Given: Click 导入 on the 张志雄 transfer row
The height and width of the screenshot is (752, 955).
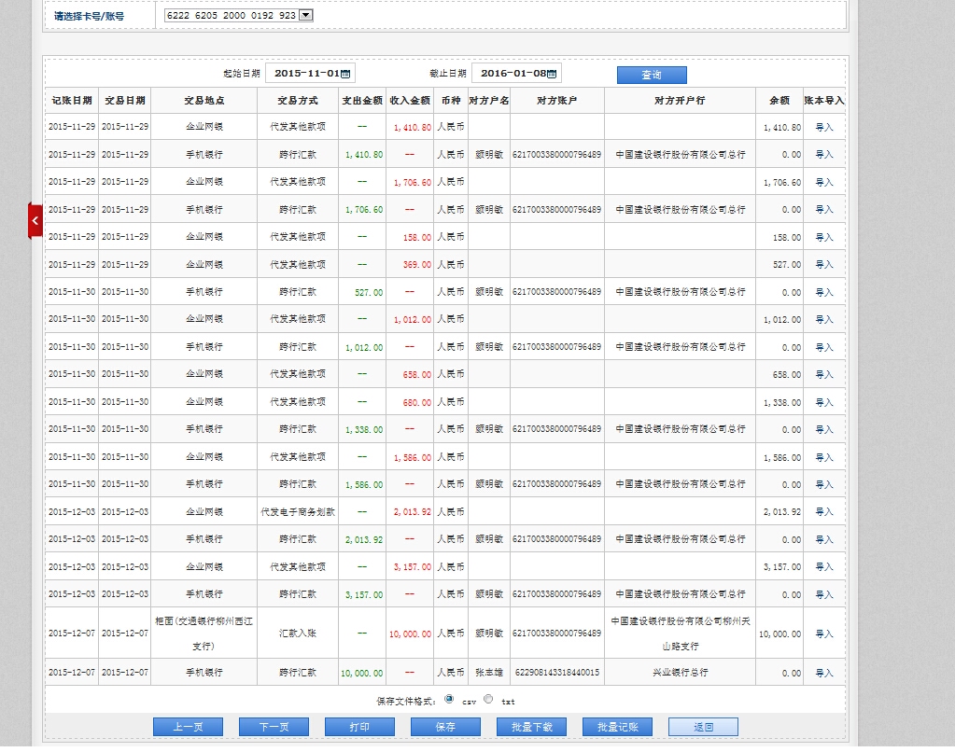Looking at the screenshot, I should point(824,673).
